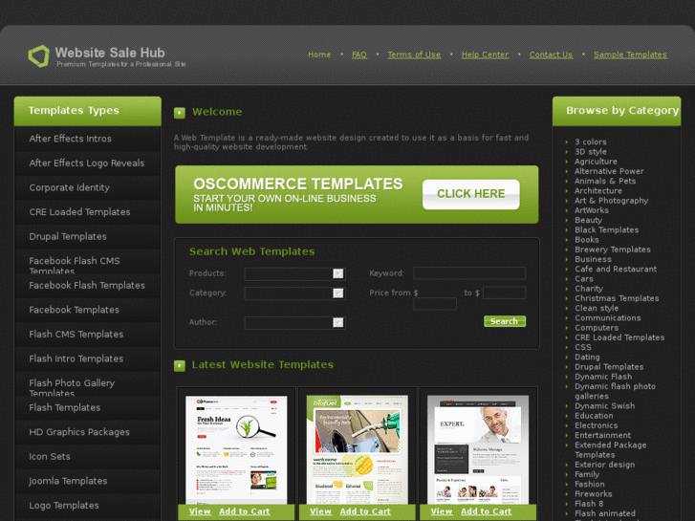
Task: Click the arrow icon beside Latest Website Templates
Action: pos(180,366)
